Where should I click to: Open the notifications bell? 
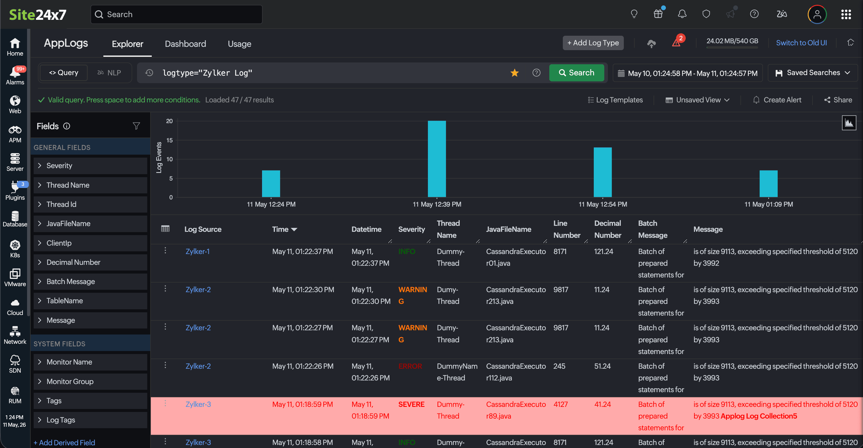682,14
